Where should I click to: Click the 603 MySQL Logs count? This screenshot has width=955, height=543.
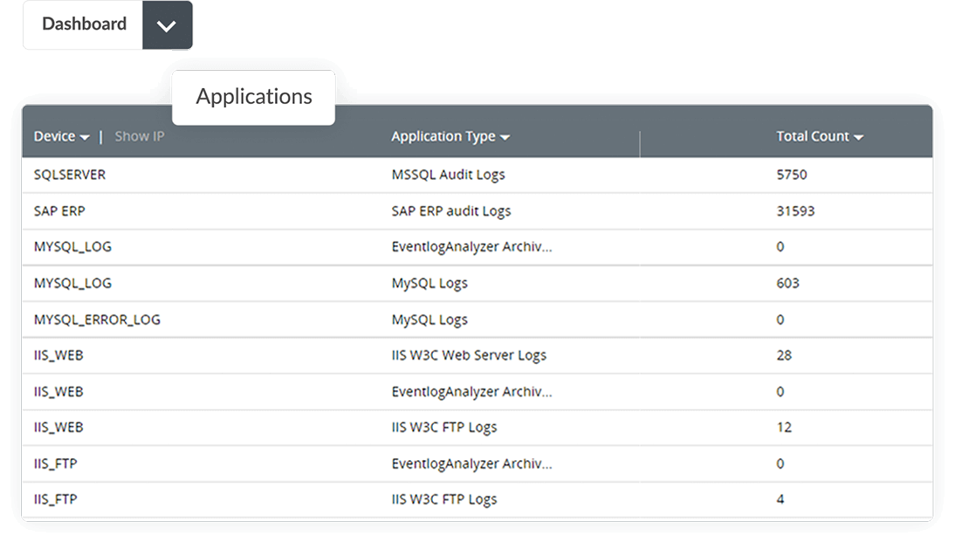click(x=787, y=283)
